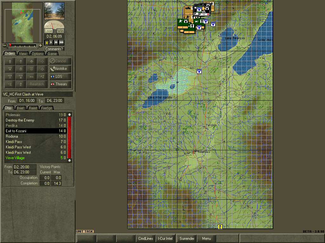Screen dimensions: 325x243
Task: Click the Reattach order button
Action: 37,84
